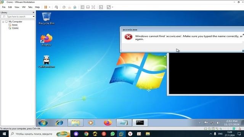Image resolution: width=244 pixels, height=137 pixels.
Task: Open Firefox from the guest taskbar
Action: (108, 123)
